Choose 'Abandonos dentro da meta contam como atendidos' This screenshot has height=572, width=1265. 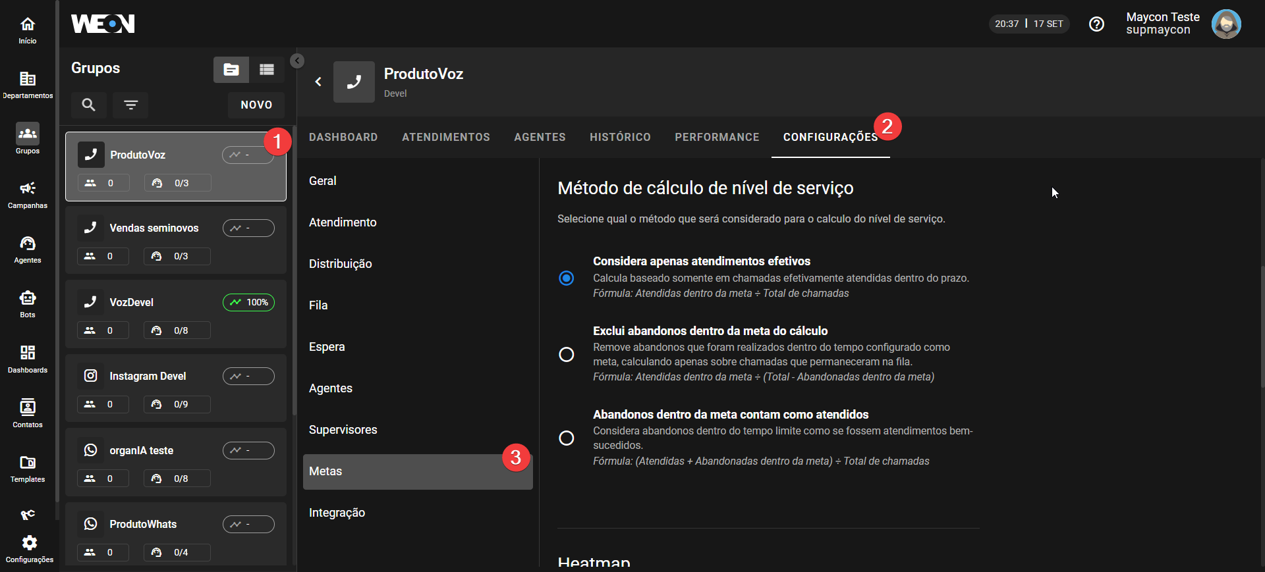pyautogui.click(x=567, y=438)
